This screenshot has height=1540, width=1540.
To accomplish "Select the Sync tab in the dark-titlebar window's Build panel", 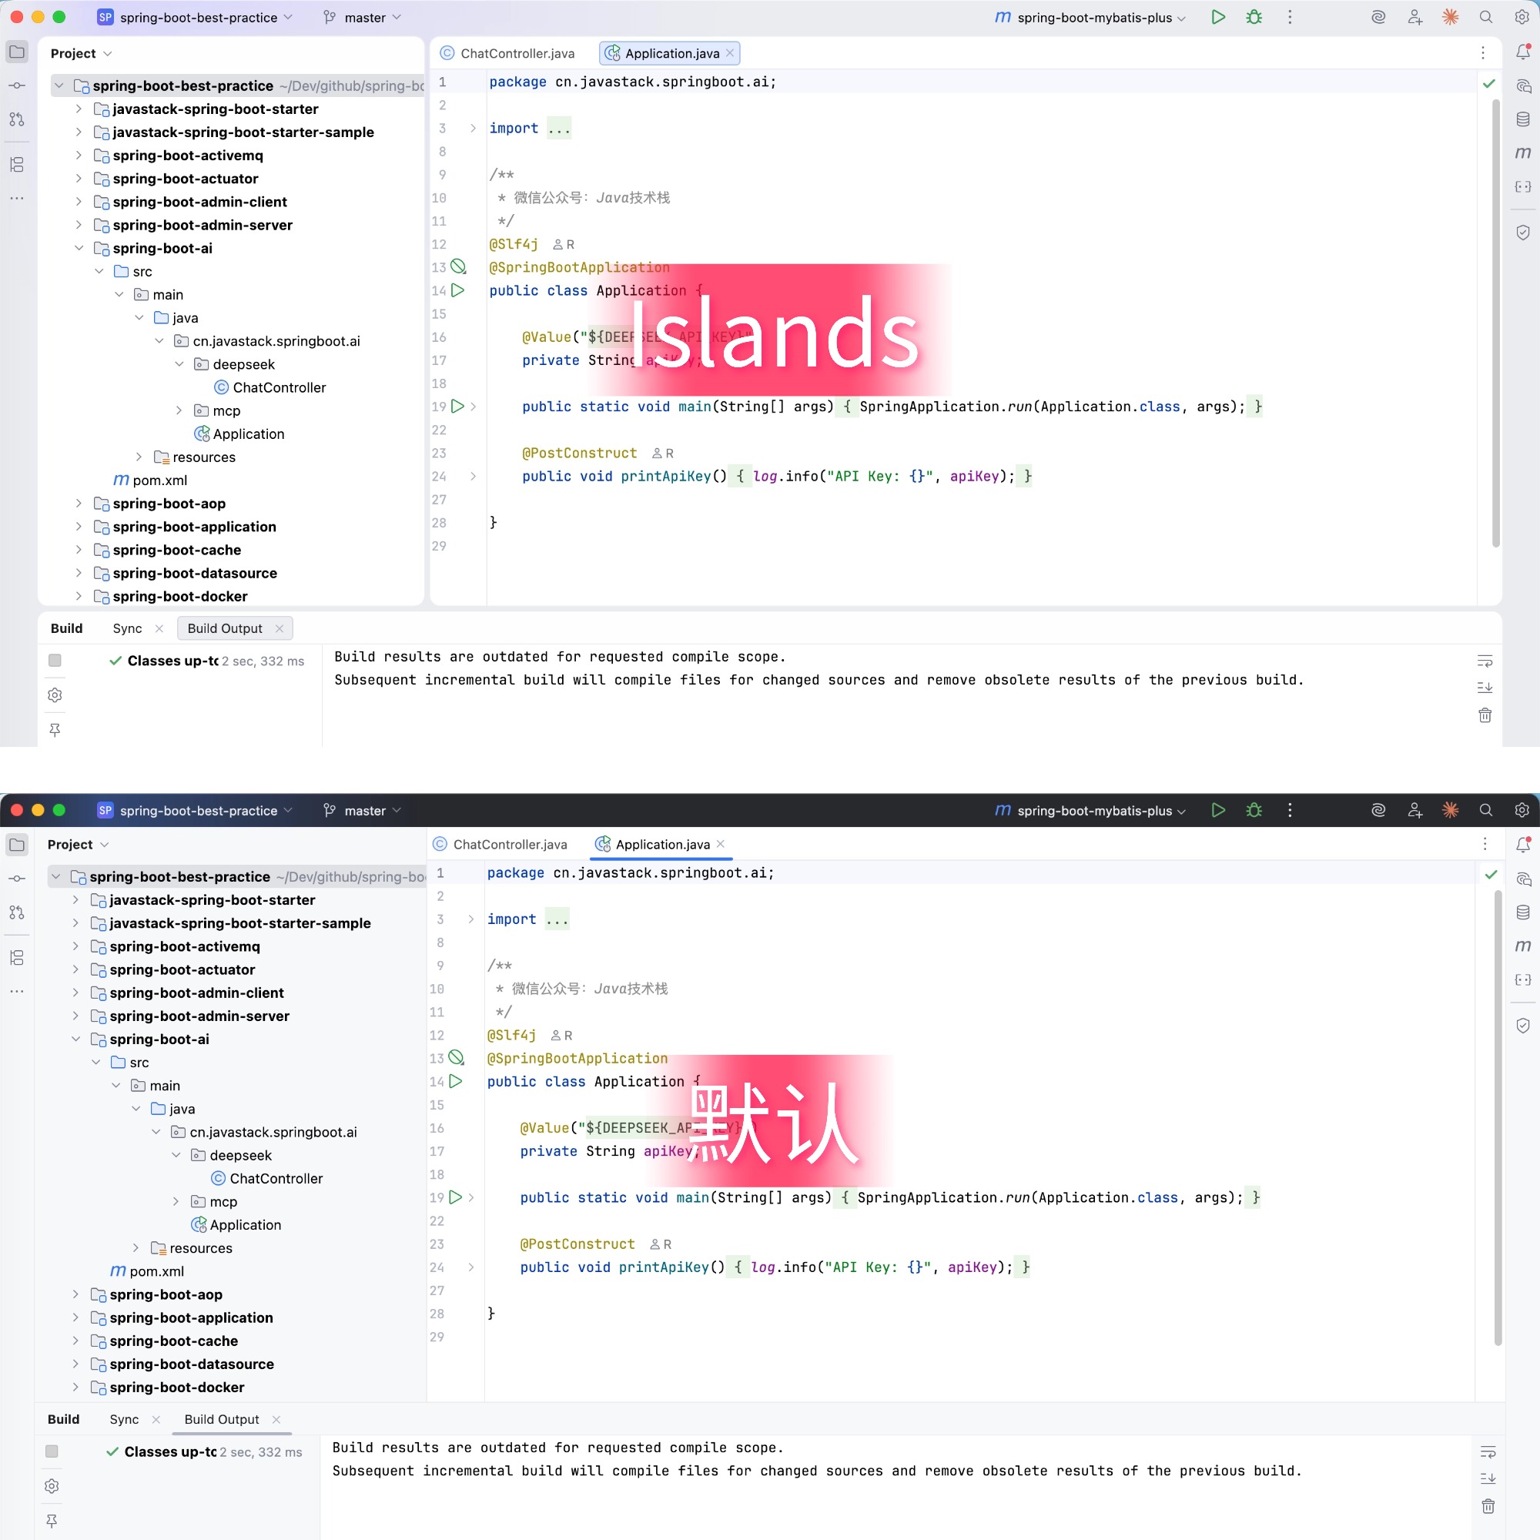I will pos(123,1419).
